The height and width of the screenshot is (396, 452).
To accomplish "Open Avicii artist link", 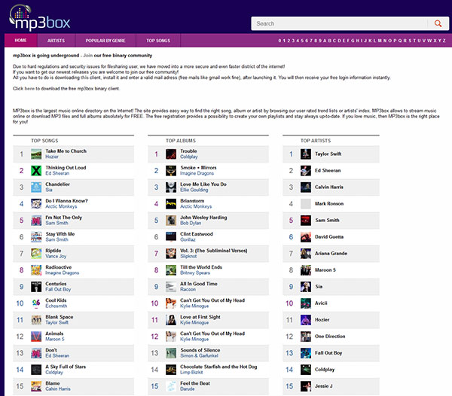I will point(321,303).
